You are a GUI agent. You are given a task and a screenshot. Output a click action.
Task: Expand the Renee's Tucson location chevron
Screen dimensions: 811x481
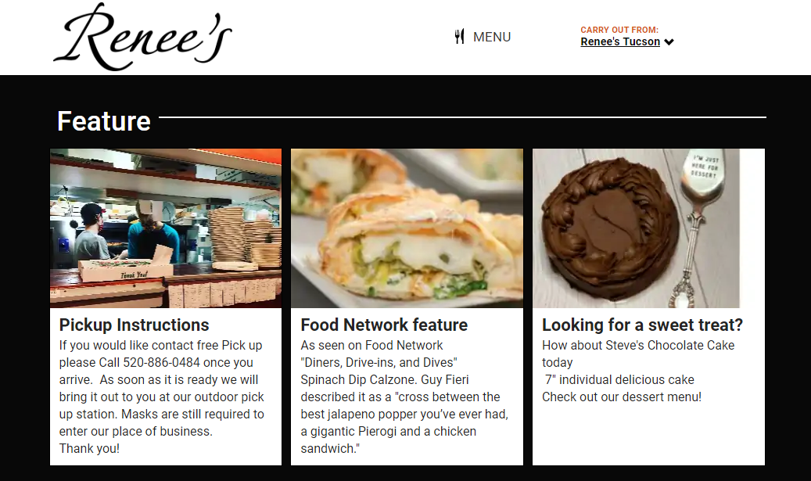(x=669, y=42)
